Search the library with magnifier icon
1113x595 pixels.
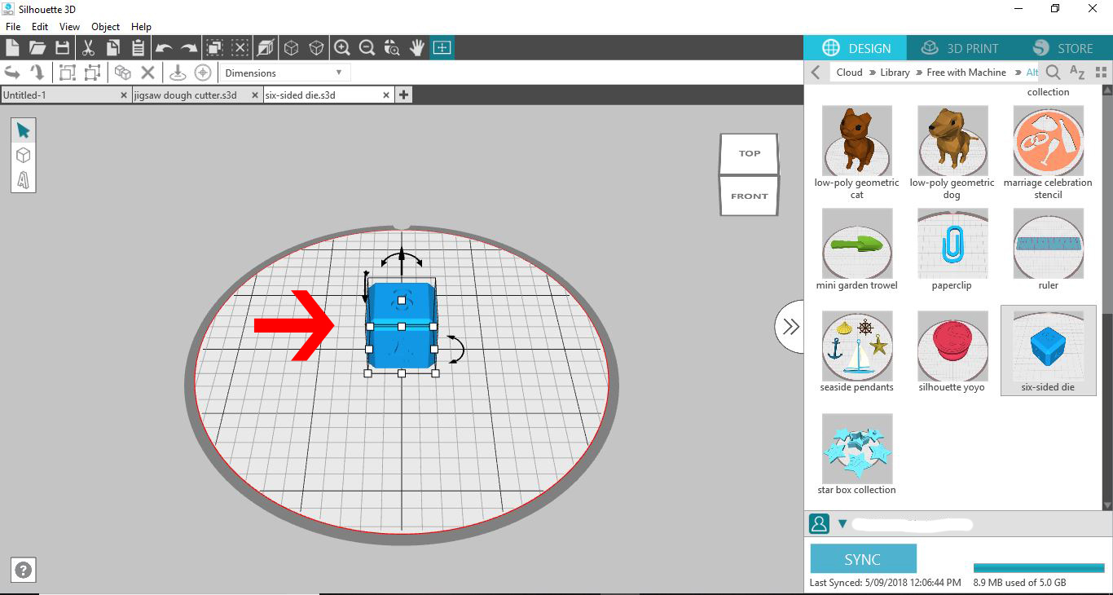(1053, 73)
